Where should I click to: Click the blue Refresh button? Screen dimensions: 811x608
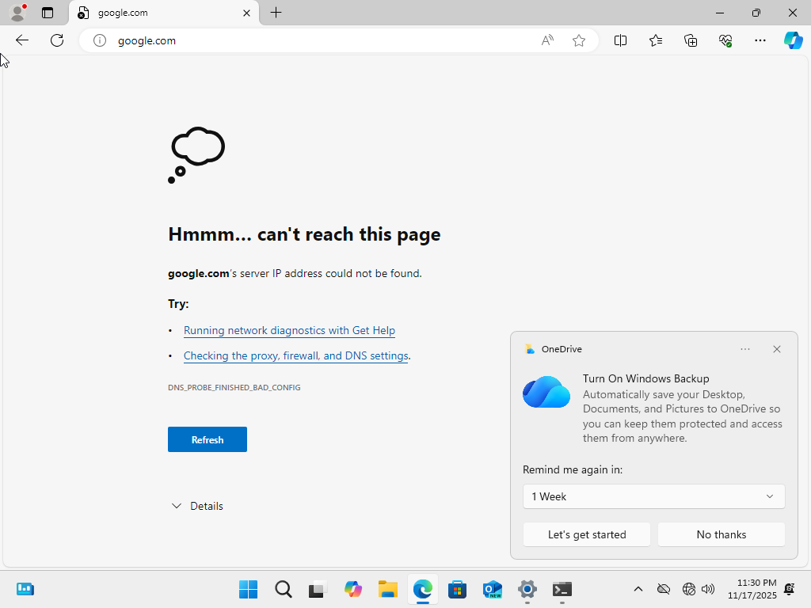(208, 439)
